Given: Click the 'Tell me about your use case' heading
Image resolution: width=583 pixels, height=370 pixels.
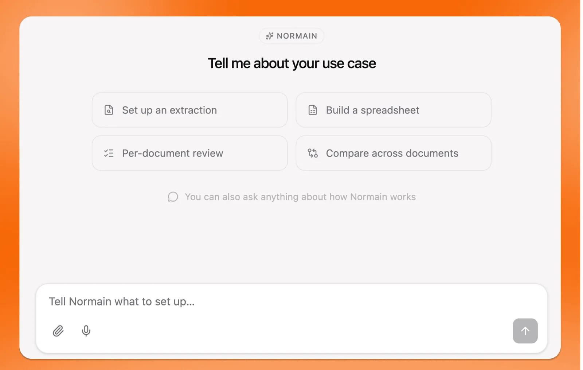Looking at the screenshot, I should click(x=292, y=63).
